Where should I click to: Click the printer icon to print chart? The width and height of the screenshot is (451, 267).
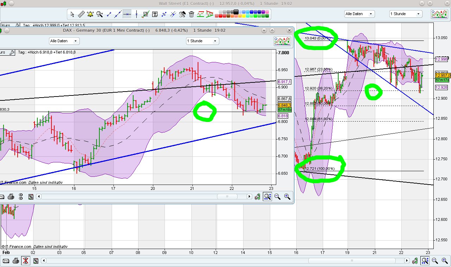pyautogui.click(x=11, y=197)
